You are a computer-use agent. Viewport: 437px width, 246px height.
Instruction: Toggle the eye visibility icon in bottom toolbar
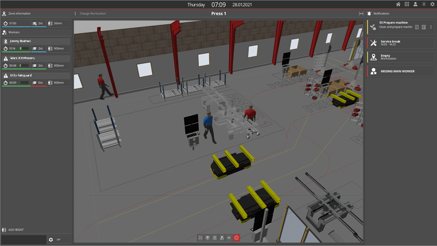click(x=215, y=238)
